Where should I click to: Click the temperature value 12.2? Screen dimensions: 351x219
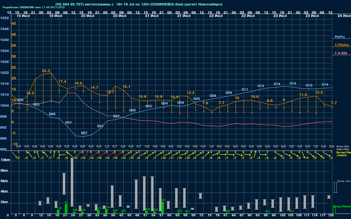point(30,93)
